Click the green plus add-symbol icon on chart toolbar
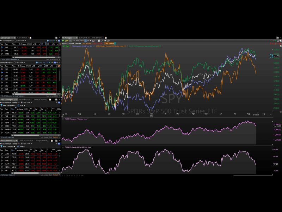The image size is (282, 212). click(x=63, y=41)
